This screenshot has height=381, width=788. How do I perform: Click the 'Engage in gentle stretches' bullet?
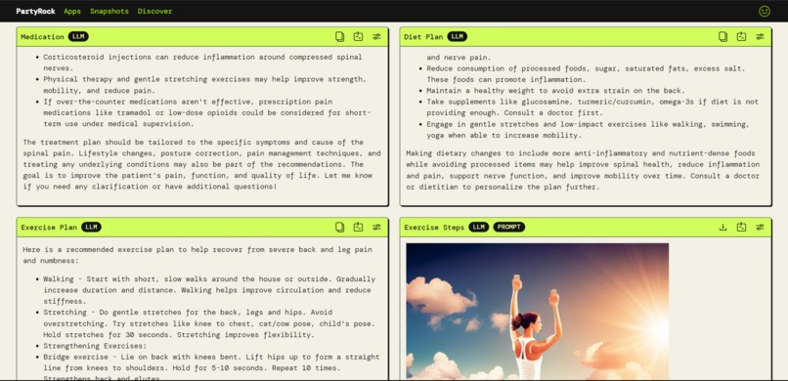point(588,130)
